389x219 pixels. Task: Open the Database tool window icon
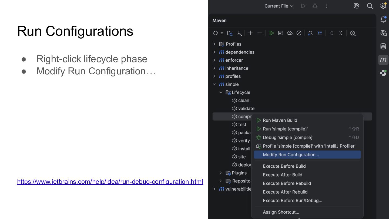[383, 46]
